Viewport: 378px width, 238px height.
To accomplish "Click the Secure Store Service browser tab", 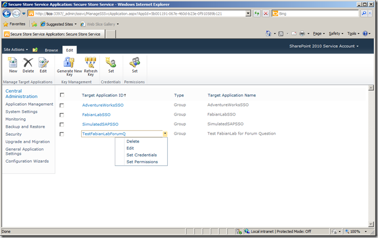I will pyautogui.click(x=54, y=34).
